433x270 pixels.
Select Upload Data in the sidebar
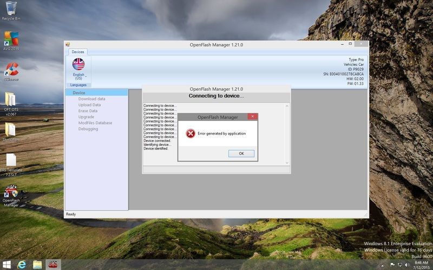tap(89, 105)
